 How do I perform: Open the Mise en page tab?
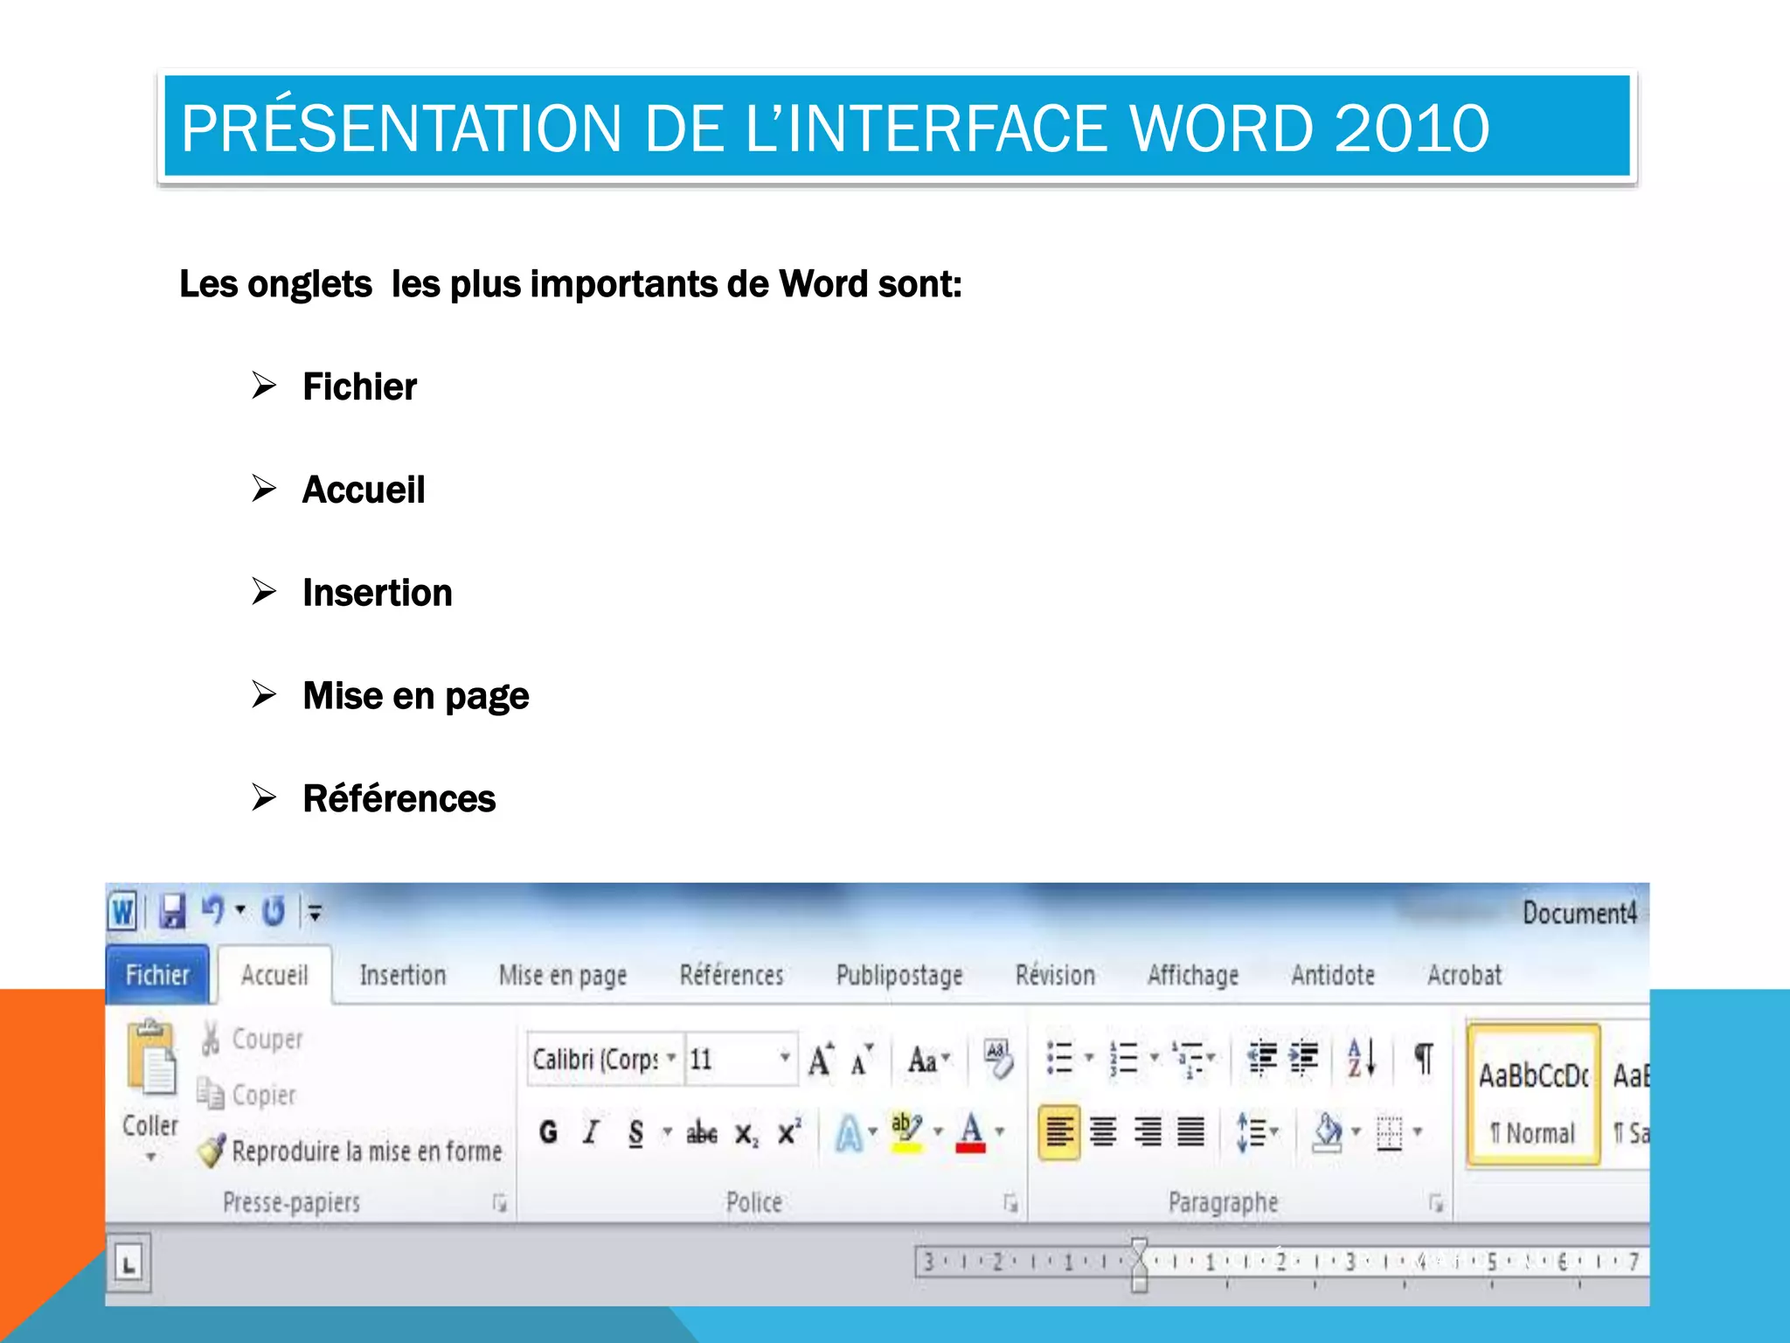(x=563, y=976)
